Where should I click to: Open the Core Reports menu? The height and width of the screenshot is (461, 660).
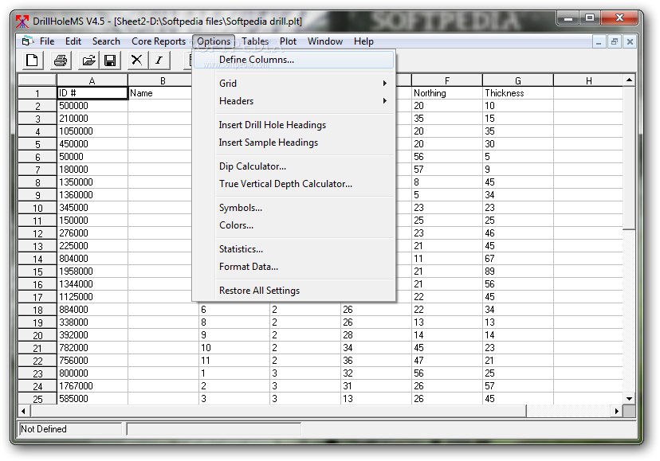click(159, 41)
